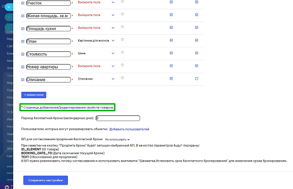Viewport: 293px width, 189px height.
Task: Focus the Номер квартиры name field
Action: coord(48,67)
